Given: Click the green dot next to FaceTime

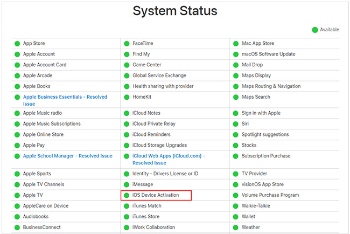Looking at the screenshot, I should (x=127, y=44).
